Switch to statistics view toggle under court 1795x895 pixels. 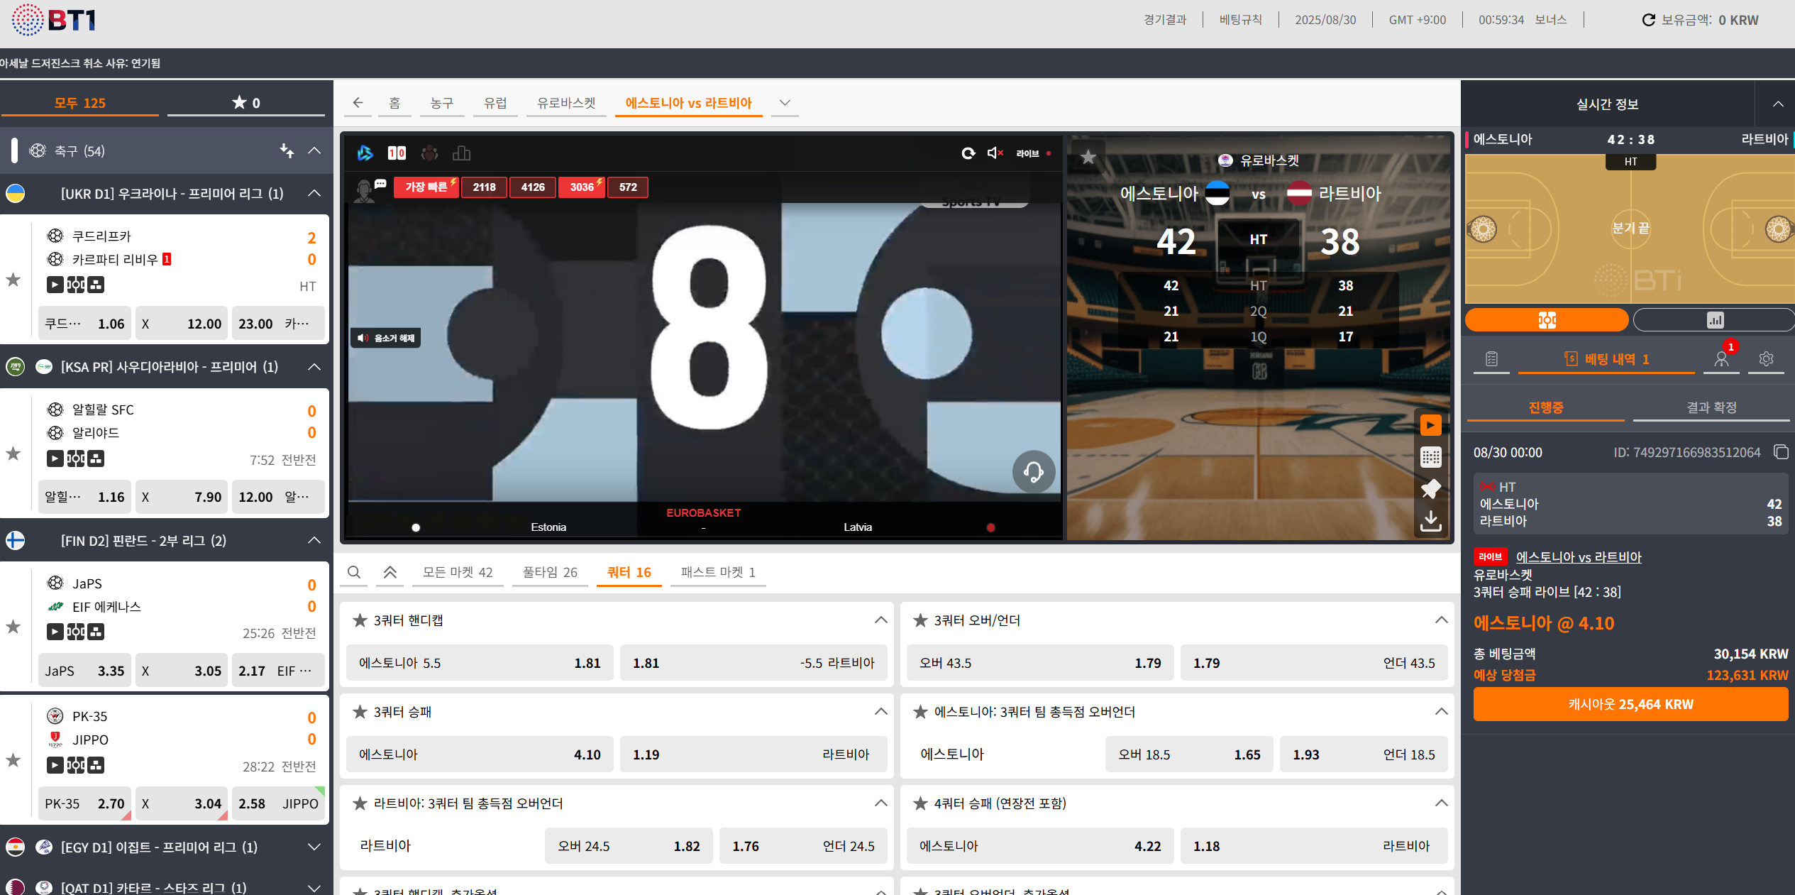click(1714, 320)
